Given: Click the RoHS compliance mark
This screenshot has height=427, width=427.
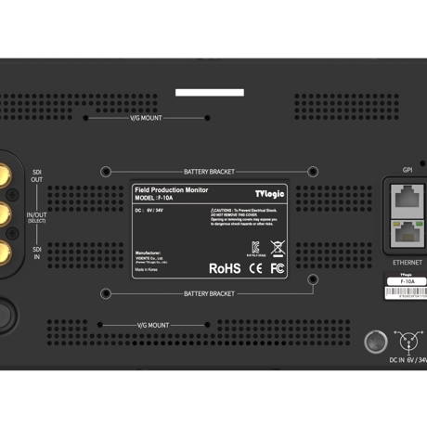Looking at the screenshot, I should (225, 268).
